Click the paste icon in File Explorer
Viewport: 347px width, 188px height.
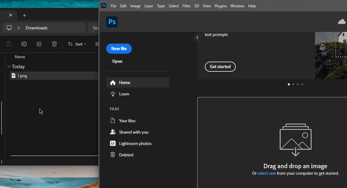click(x=9, y=44)
